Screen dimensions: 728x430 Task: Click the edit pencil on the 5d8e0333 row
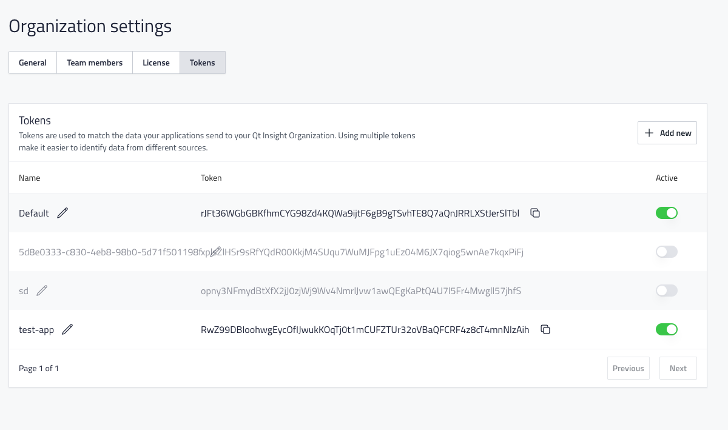pyautogui.click(x=216, y=252)
